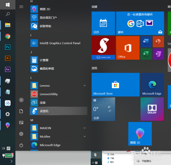This screenshot has width=171, height=165.
Task: Open the 日历 calendar tile
Action: coord(103,23)
